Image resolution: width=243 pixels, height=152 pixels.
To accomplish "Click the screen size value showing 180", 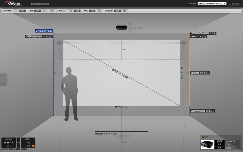I will point(28,142).
